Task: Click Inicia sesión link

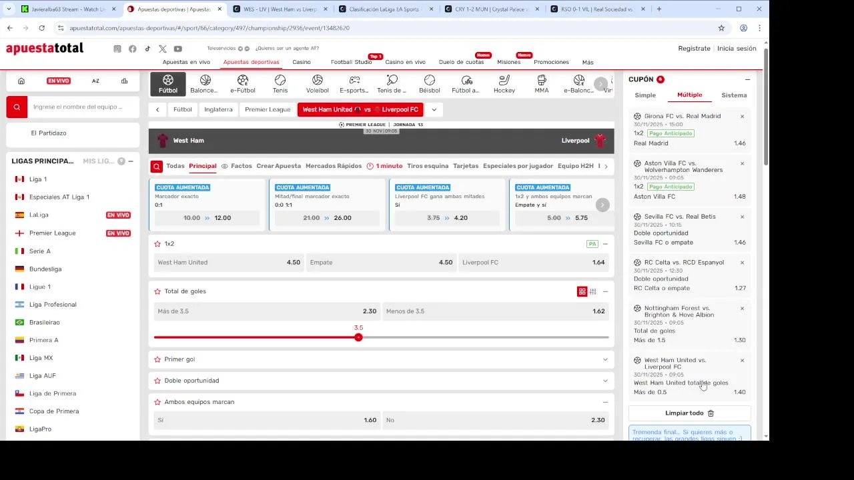Action: click(737, 49)
